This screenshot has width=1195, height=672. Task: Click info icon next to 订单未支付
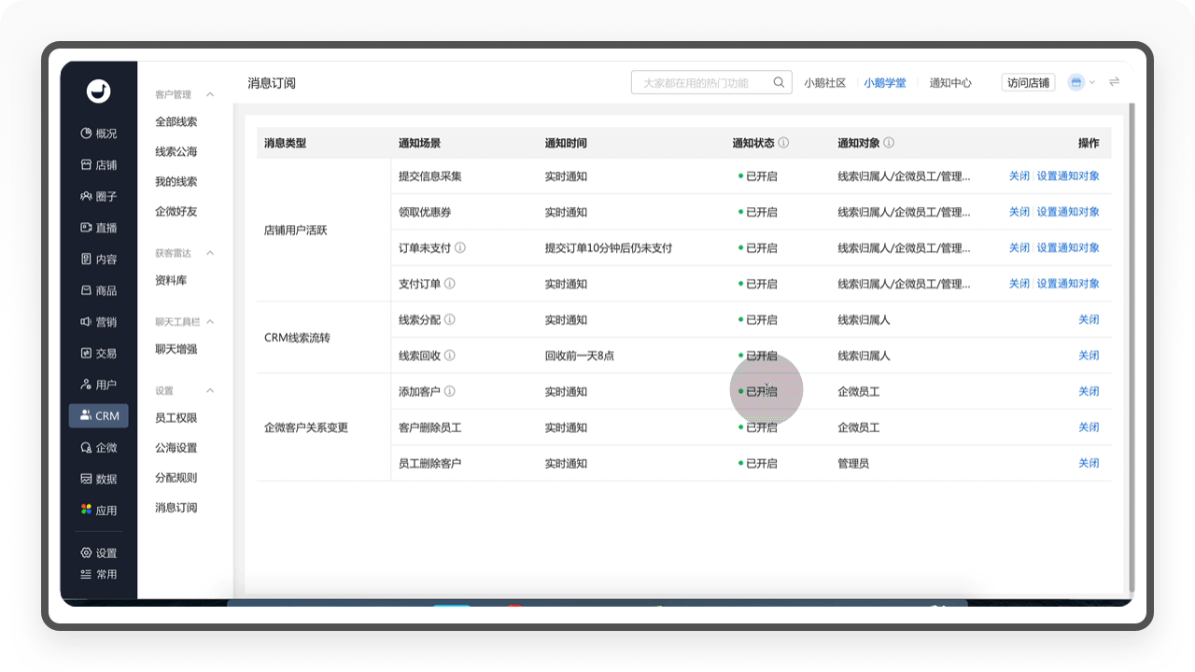click(460, 248)
